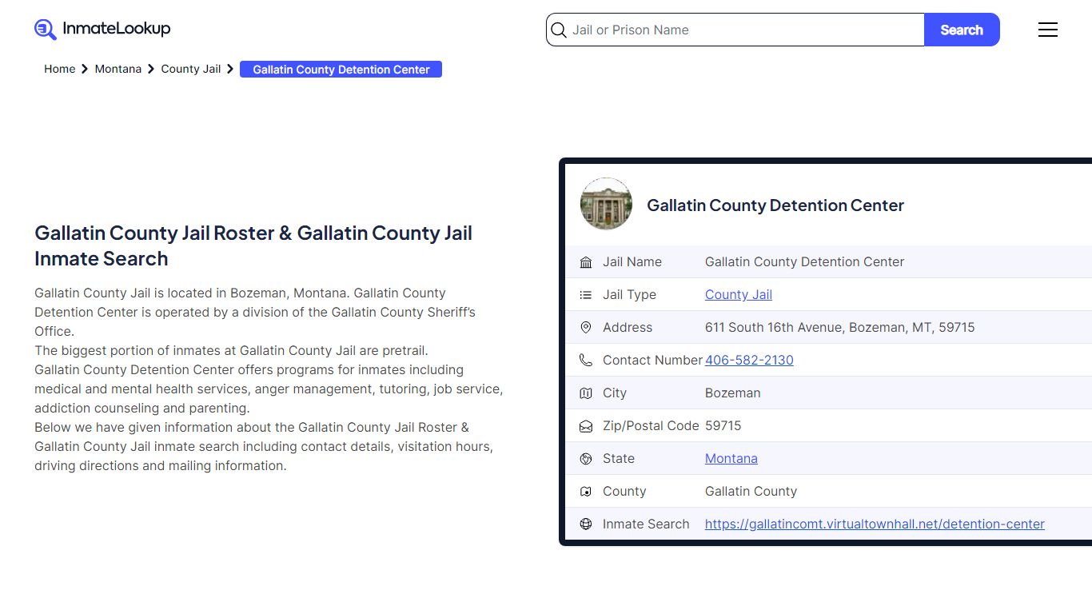
Task: Open the Montana breadcrumb link
Action: [118, 69]
